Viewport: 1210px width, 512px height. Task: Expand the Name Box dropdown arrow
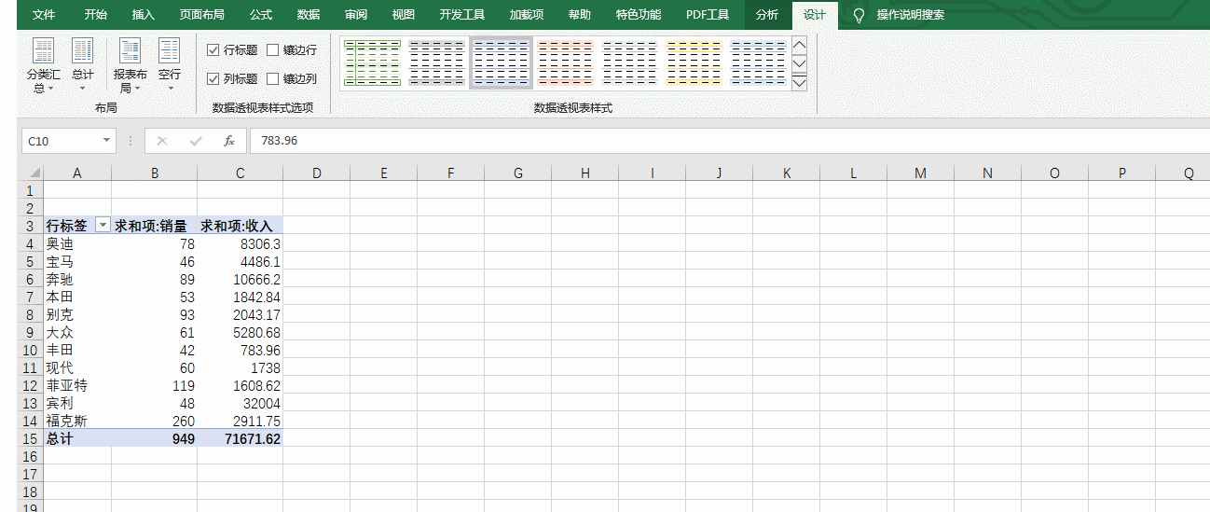coord(106,141)
